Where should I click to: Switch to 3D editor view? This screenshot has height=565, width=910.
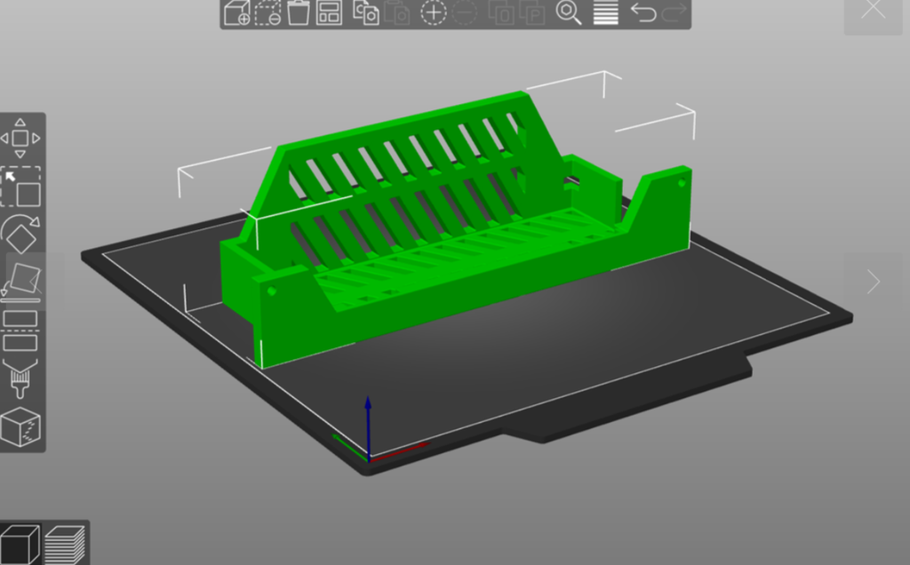[20, 544]
